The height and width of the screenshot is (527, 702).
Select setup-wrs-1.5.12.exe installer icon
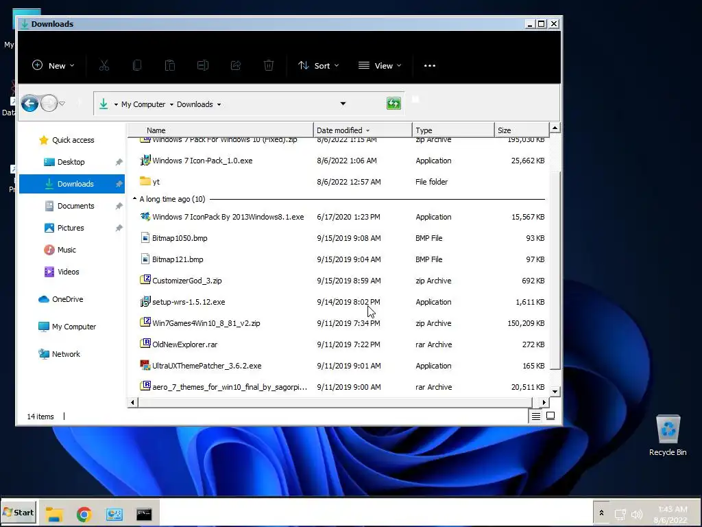coord(145,301)
